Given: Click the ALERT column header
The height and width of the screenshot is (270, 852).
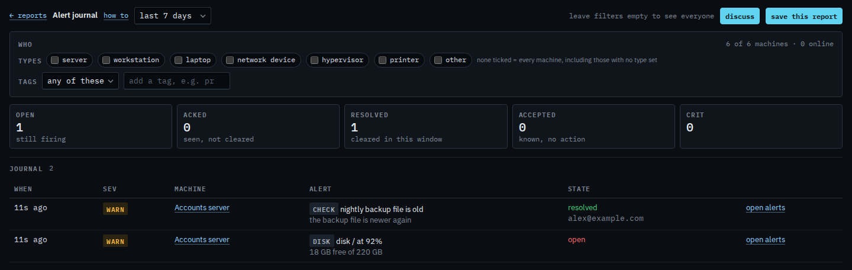Looking at the screenshot, I should tap(320, 189).
